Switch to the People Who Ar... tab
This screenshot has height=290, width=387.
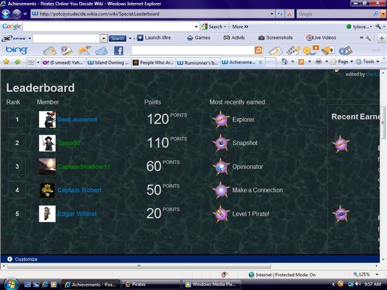coord(153,63)
